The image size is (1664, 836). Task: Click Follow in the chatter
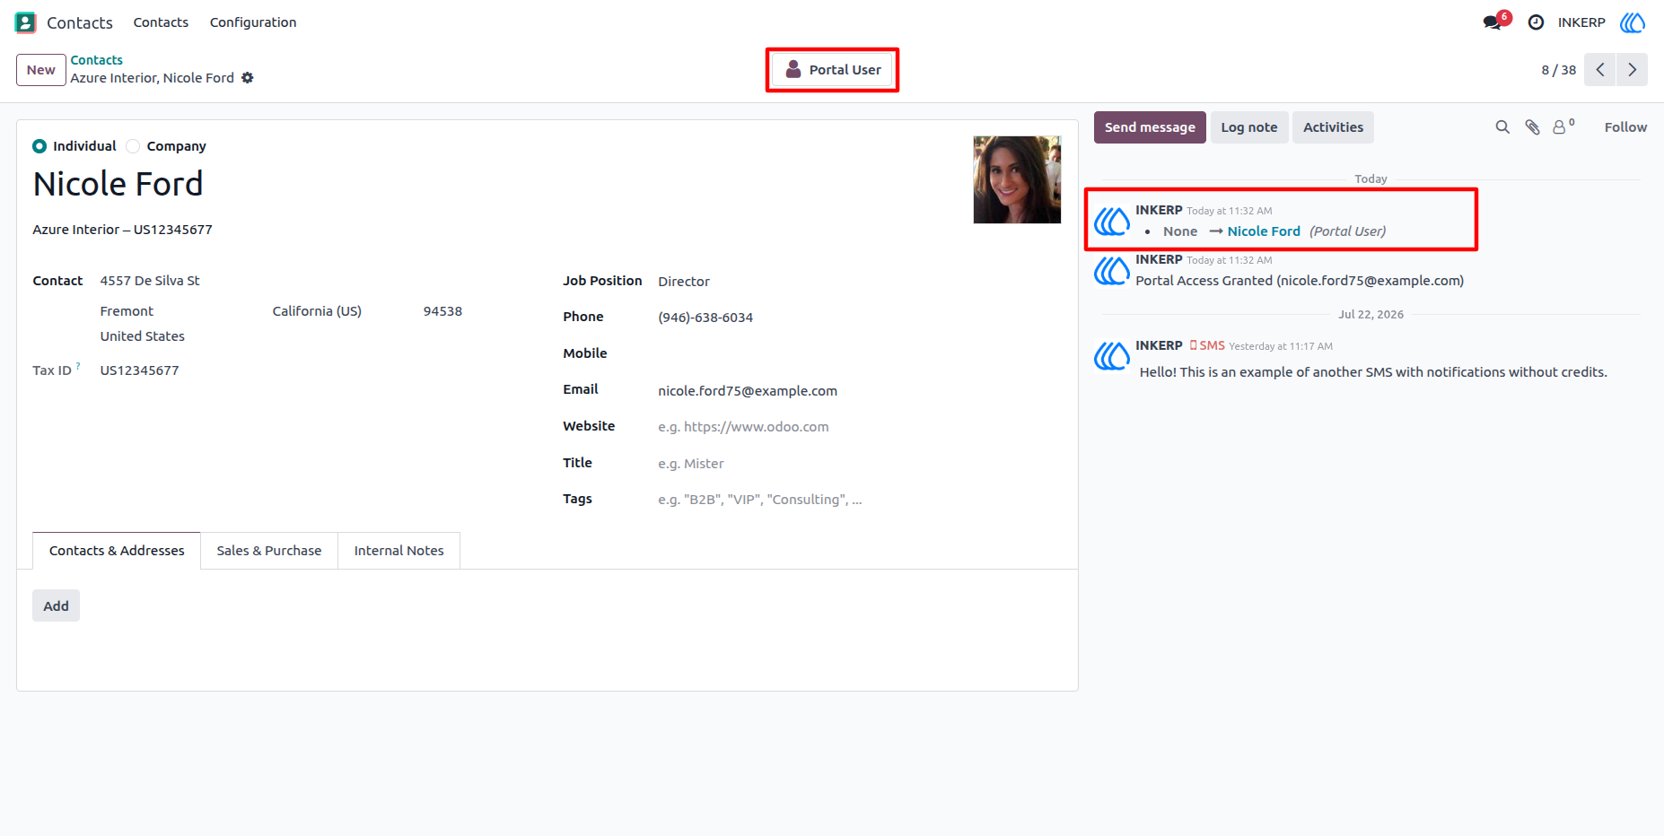(x=1625, y=127)
